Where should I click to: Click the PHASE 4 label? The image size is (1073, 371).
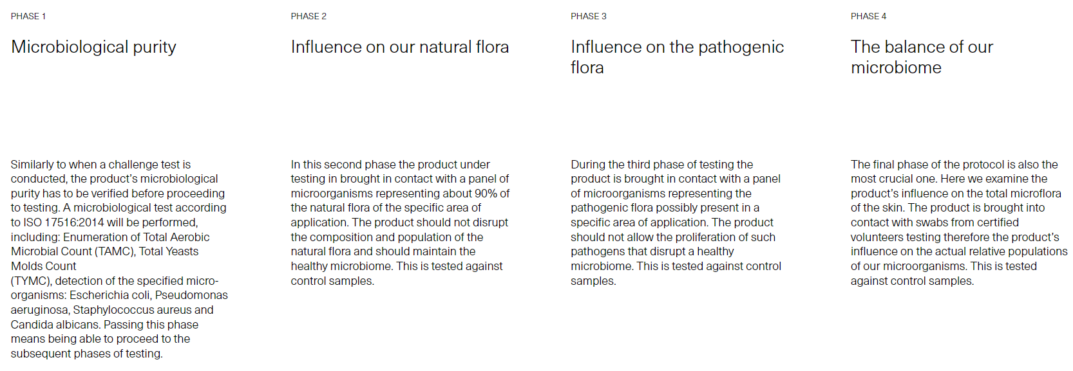tap(868, 16)
